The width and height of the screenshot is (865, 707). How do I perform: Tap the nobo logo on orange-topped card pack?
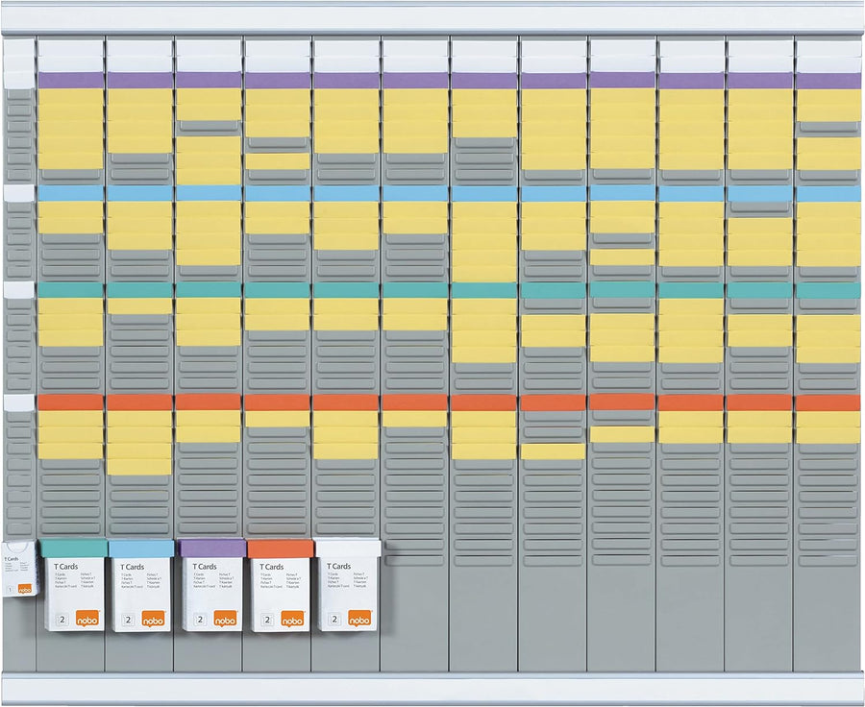point(292,618)
